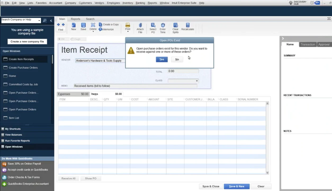Click the Save floppy disk icon

[x=83, y=25]
